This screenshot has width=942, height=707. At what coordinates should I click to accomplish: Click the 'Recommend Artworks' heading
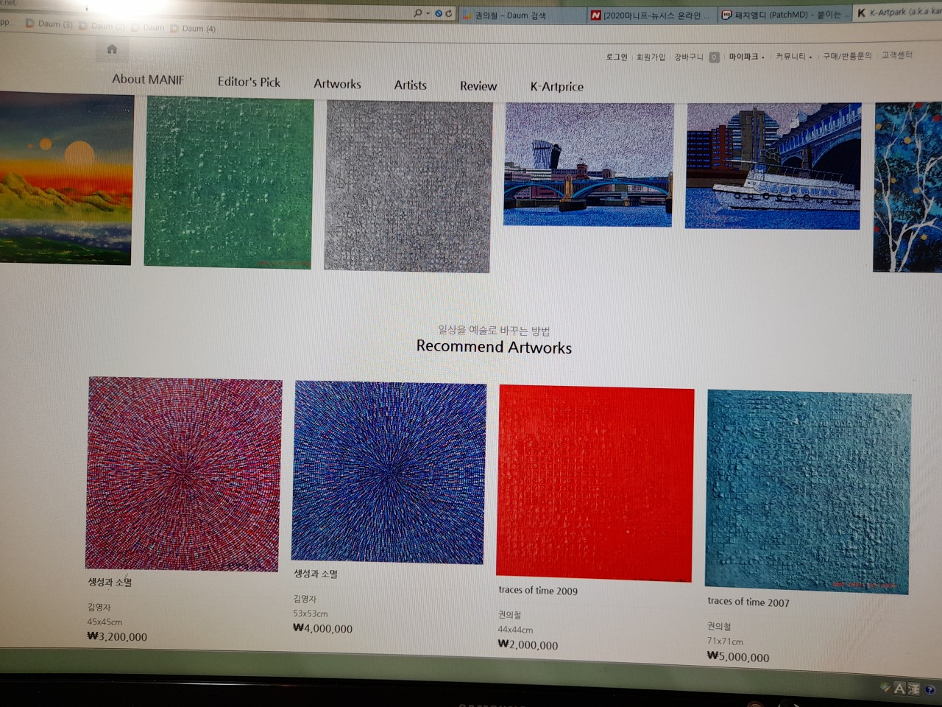tap(494, 347)
